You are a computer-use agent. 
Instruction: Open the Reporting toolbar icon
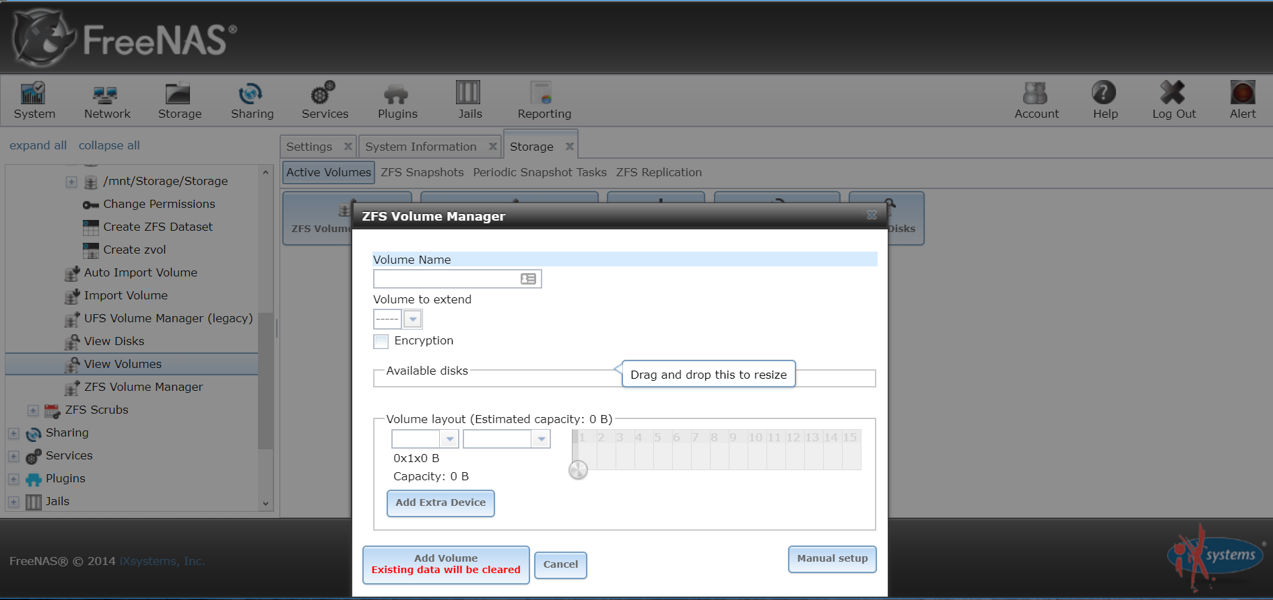pyautogui.click(x=542, y=93)
